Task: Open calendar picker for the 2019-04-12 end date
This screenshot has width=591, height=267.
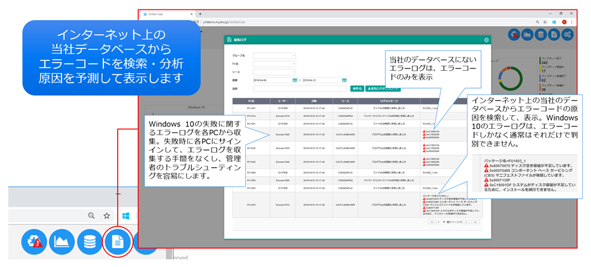Action: [344, 80]
